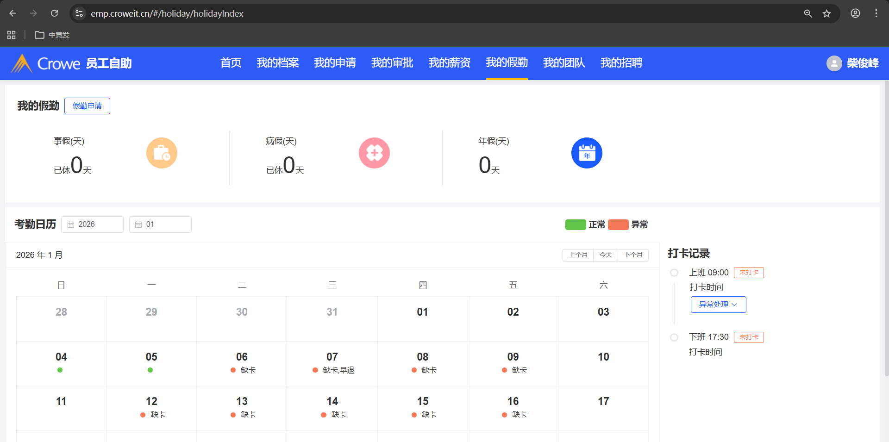Select the 上班 09:00 timeline radio circle
889x442 pixels.
tap(674, 273)
